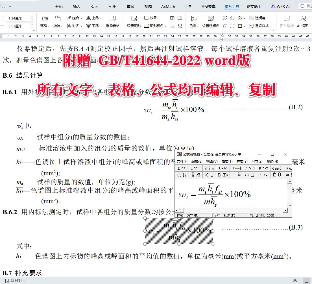
Task: Click the 透明度 transparency button
Action: click(x=258, y=18)
